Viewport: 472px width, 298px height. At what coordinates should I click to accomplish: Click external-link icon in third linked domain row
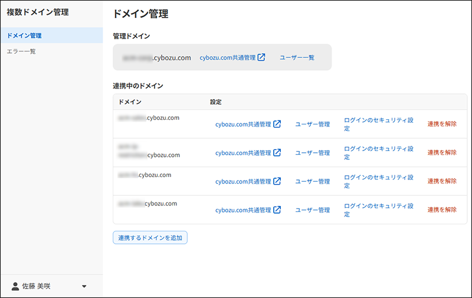click(277, 181)
